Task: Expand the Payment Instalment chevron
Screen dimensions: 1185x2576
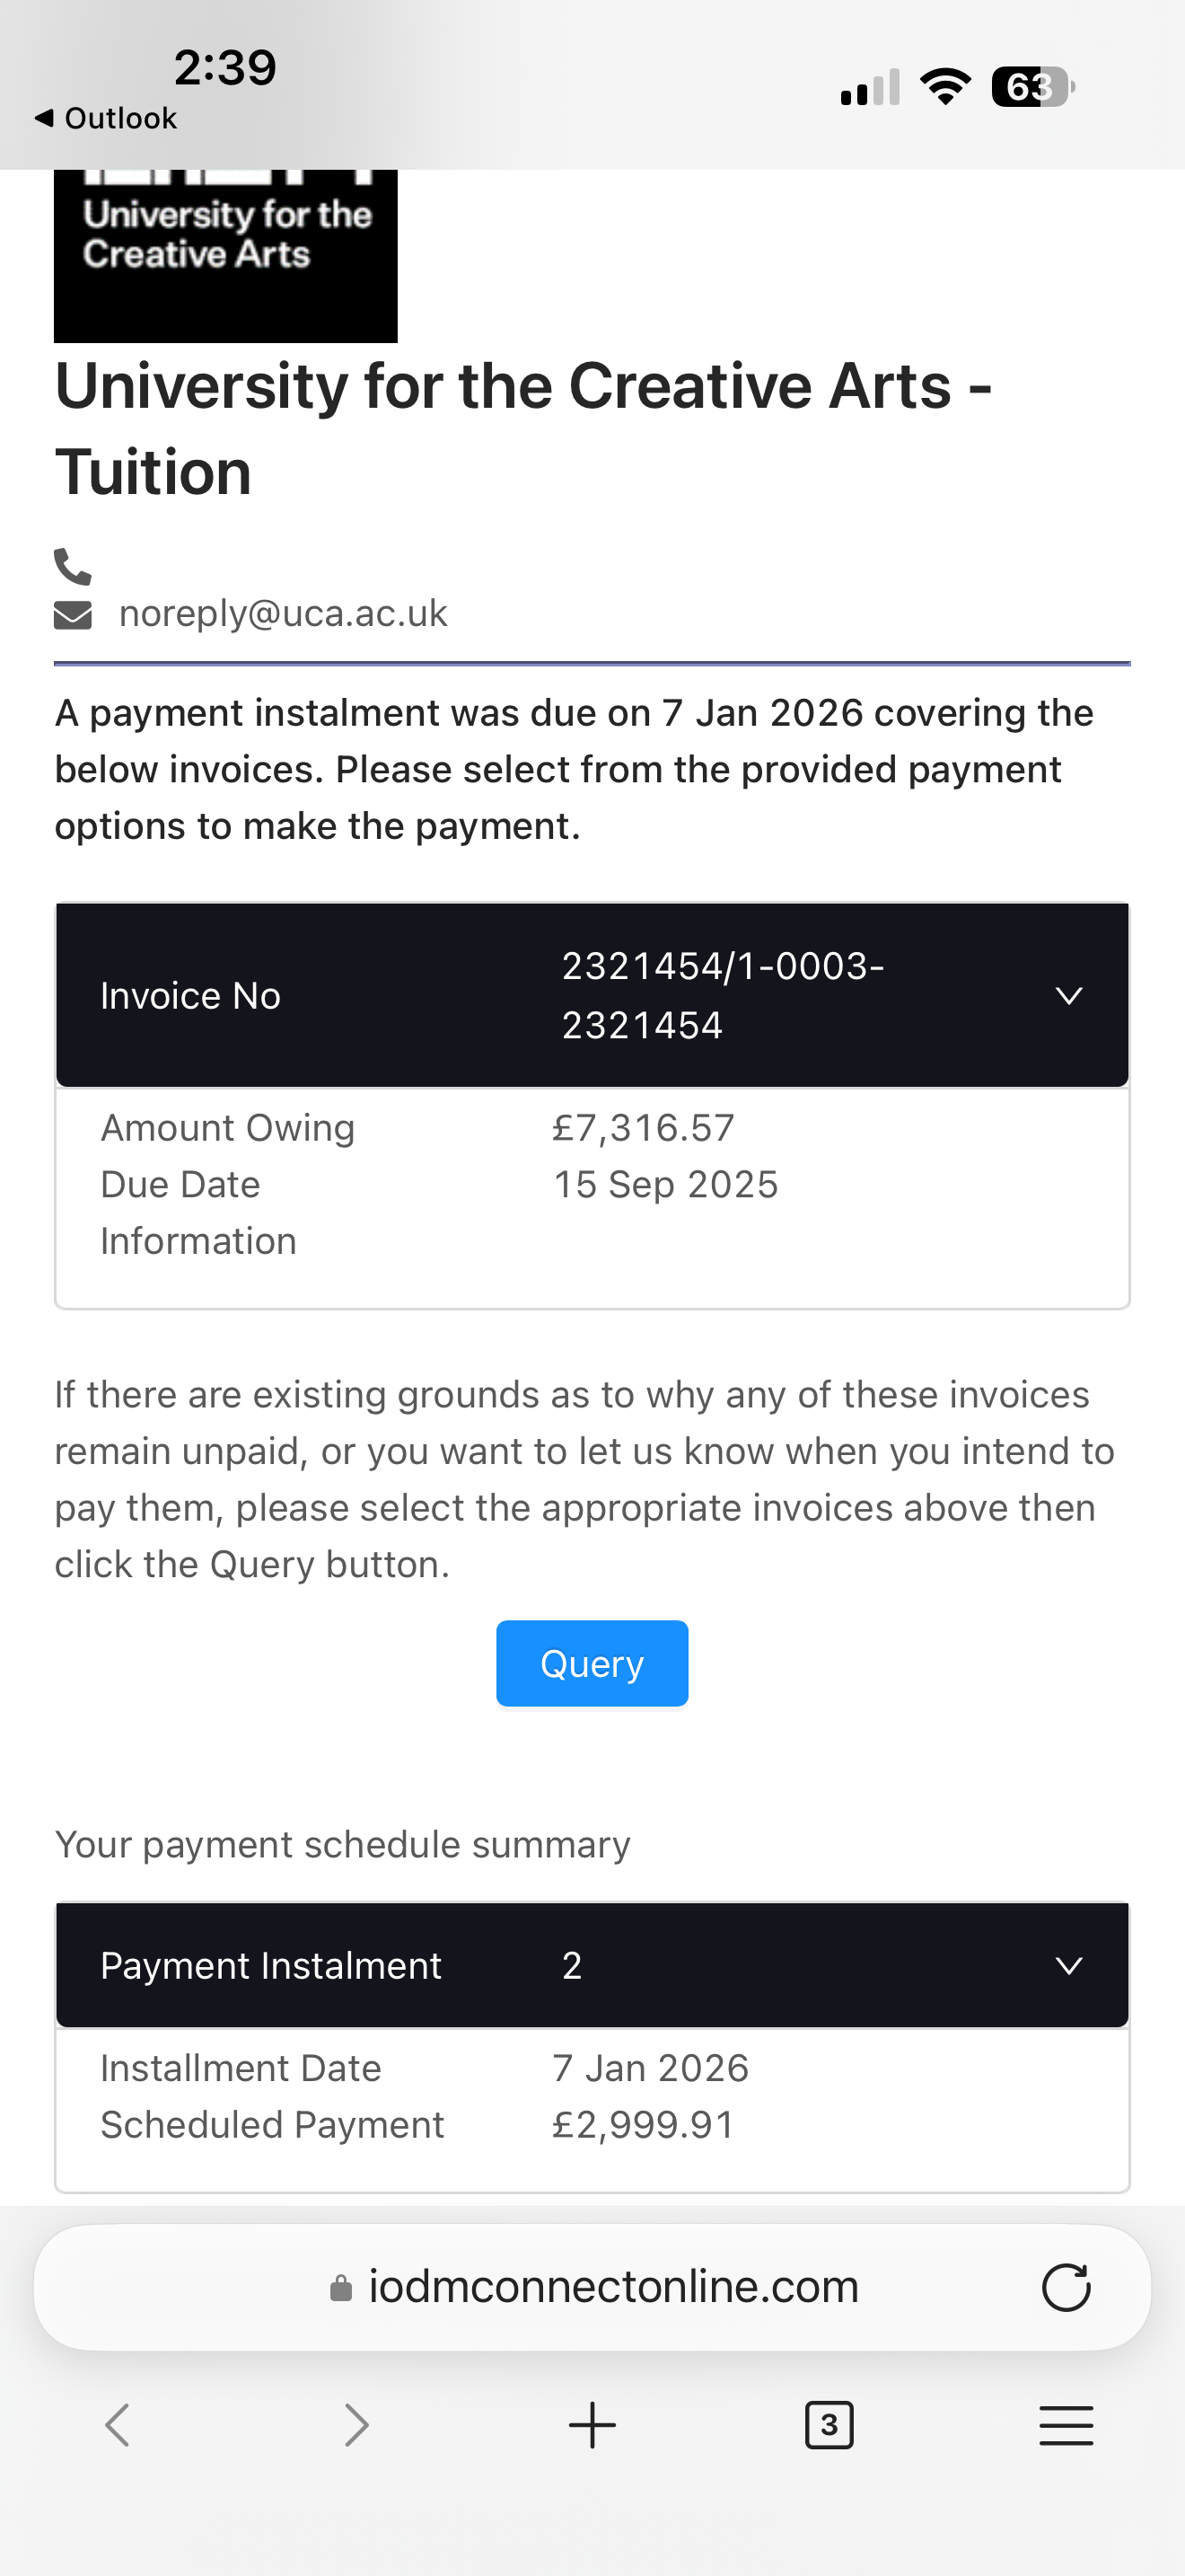Action: click(x=1068, y=1966)
